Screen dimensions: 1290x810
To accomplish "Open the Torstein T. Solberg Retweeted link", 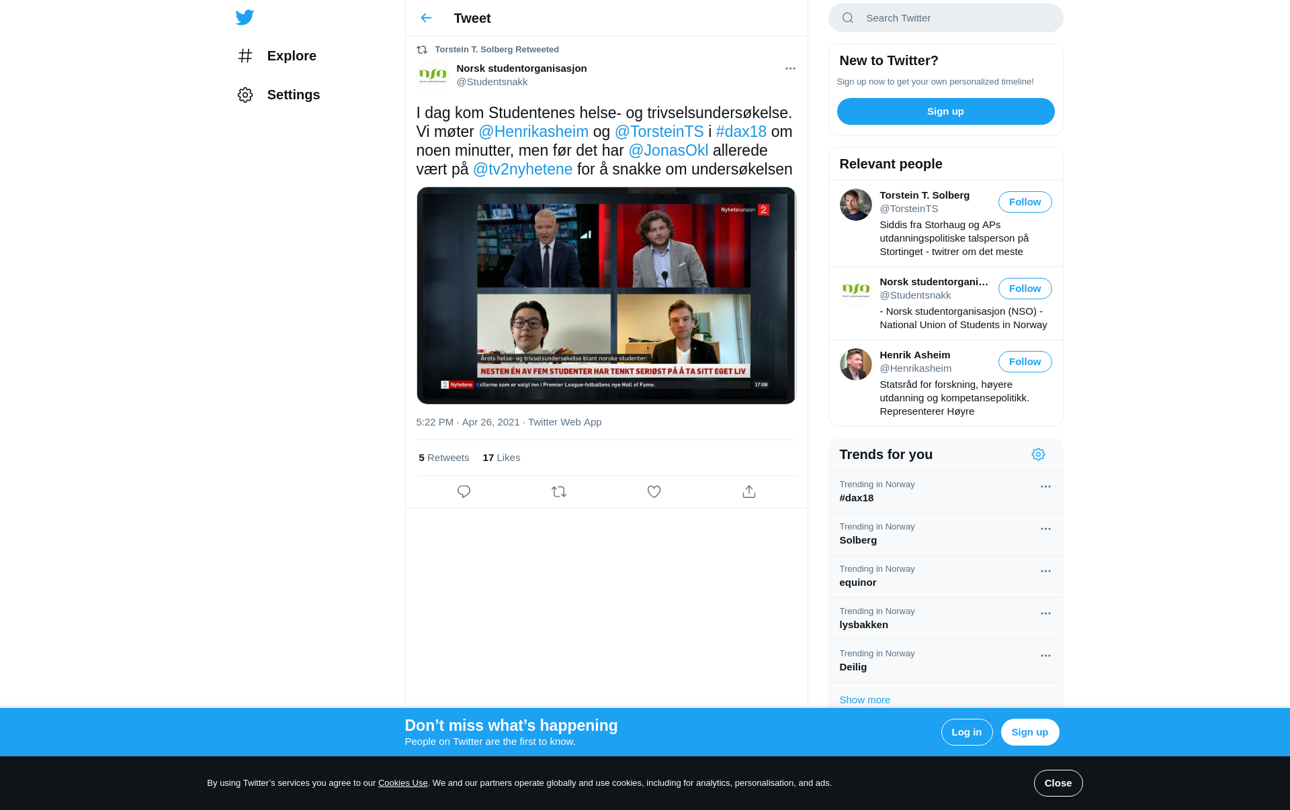I will [x=497, y=50].
